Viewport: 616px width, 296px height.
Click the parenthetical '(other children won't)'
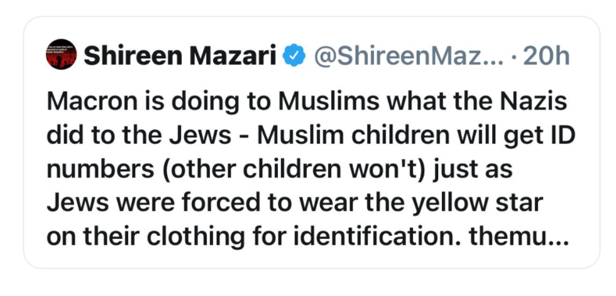pos(293,169)
